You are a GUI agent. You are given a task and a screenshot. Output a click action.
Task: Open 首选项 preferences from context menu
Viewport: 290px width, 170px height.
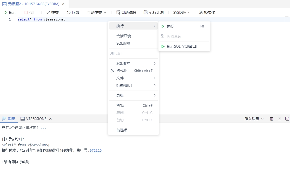click(x=133, y=130)
